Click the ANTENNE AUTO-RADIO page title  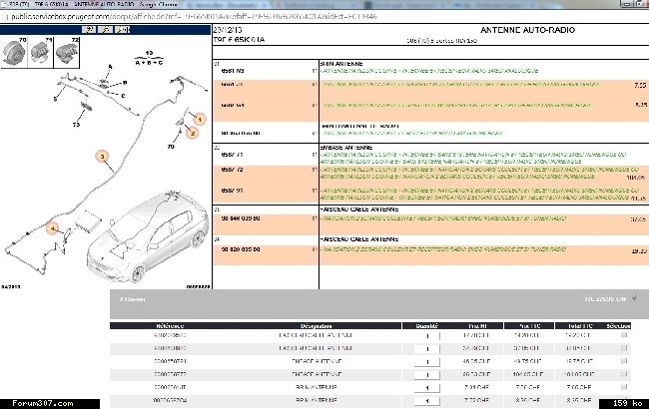(528, 30)
